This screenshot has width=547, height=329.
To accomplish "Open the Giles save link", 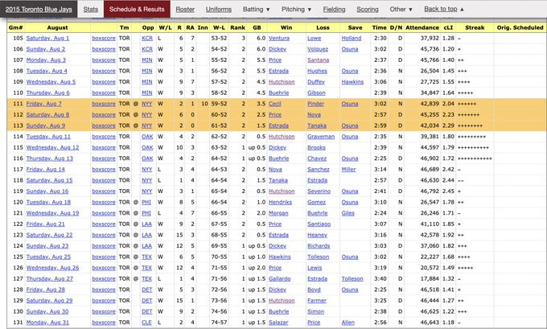I will (348, 213).
